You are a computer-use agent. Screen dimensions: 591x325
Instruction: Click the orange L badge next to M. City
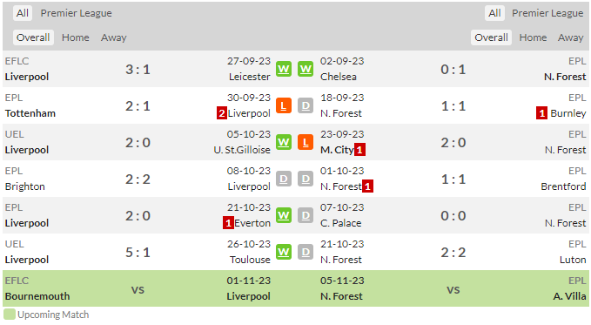[306, 142]
